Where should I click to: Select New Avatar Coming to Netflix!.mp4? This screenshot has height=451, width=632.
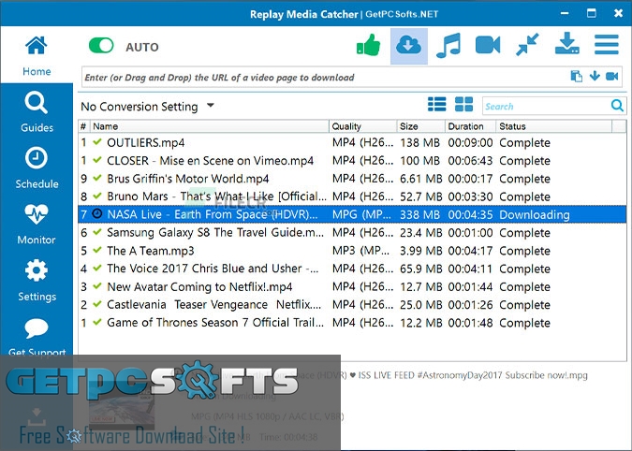pyautogui.click(x=352, y=286)
